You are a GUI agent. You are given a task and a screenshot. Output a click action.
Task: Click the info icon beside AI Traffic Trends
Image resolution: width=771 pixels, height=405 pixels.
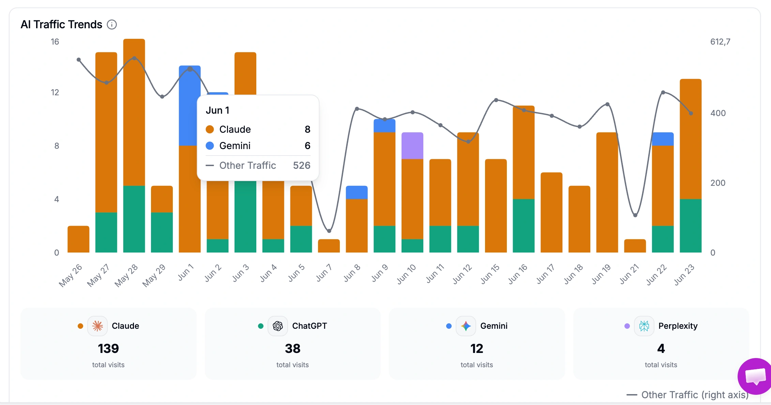[x=112, y=25]
